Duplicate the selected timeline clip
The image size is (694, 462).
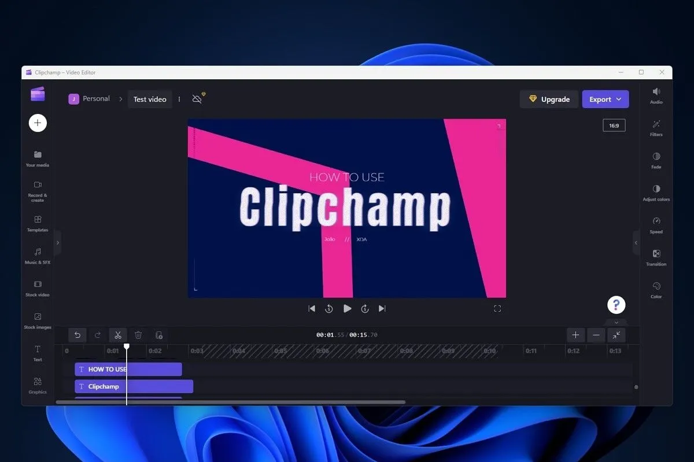click(x=159, y=335)
